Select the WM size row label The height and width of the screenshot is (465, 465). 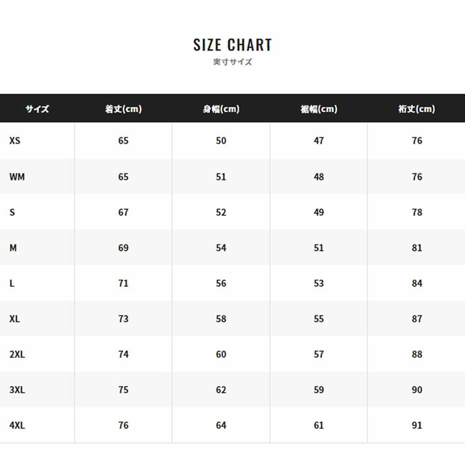click(17, 177)
